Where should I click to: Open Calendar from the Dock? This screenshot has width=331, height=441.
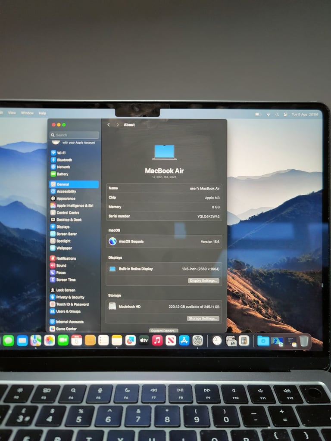tap(77, 340)
